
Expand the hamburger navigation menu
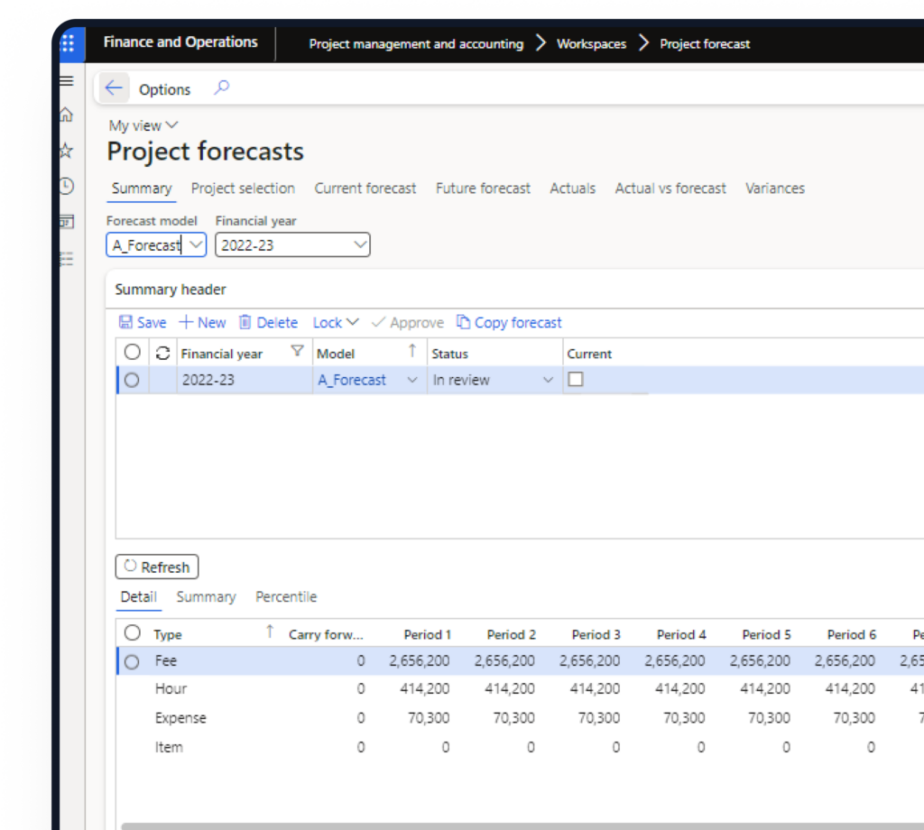[66, 81]
